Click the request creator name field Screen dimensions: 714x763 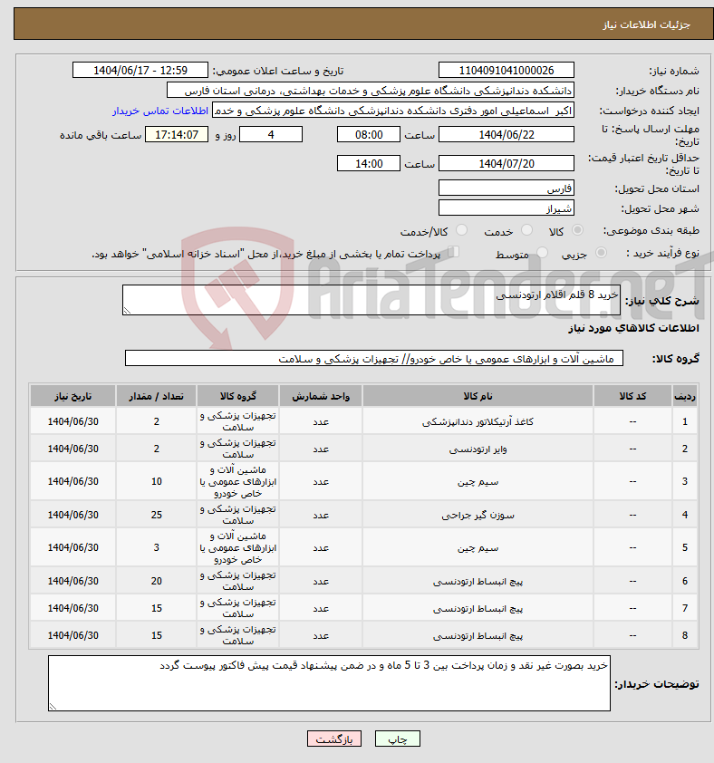tap(393, 111)
